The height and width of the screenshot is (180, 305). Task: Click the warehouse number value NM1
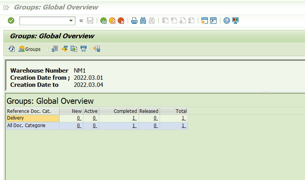pyautogui.click(x=79, y=71)
